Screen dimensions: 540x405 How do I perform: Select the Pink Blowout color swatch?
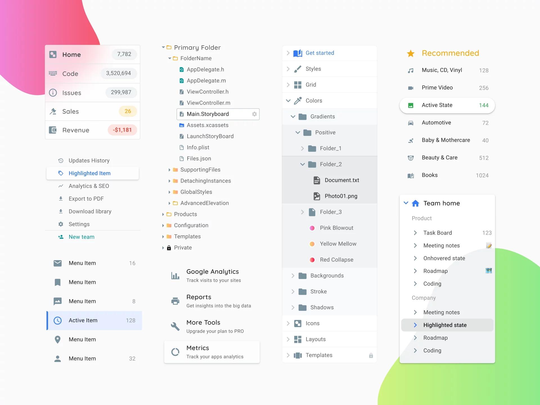[312, 228]
